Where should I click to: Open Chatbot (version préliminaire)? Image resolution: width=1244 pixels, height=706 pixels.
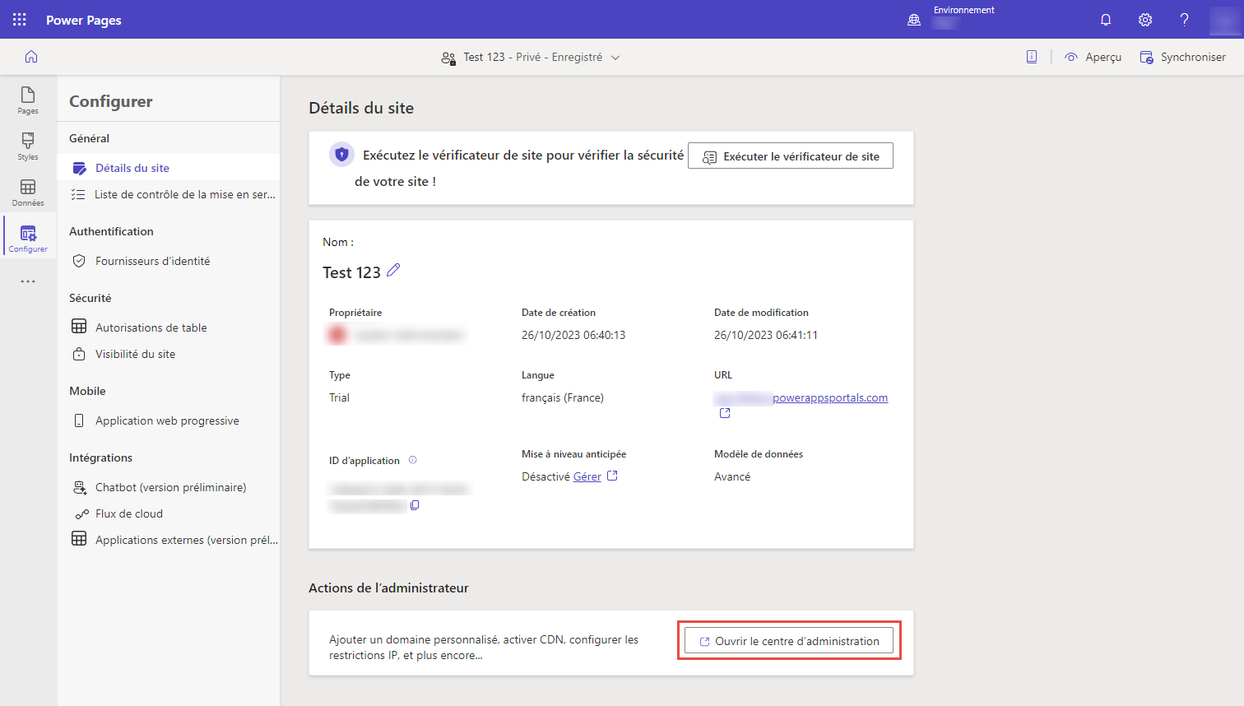point(169,487)
